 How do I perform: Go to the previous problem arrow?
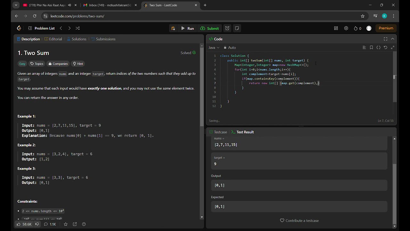click(x=61, y=28)
